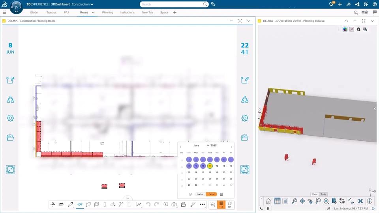Open more options with three dots

coord(202,204)
